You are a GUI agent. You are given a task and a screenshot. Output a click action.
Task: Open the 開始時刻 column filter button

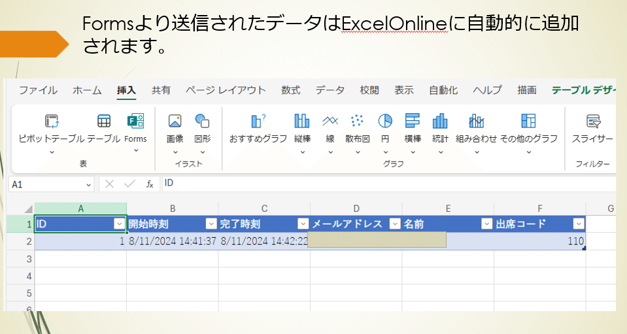211,224
